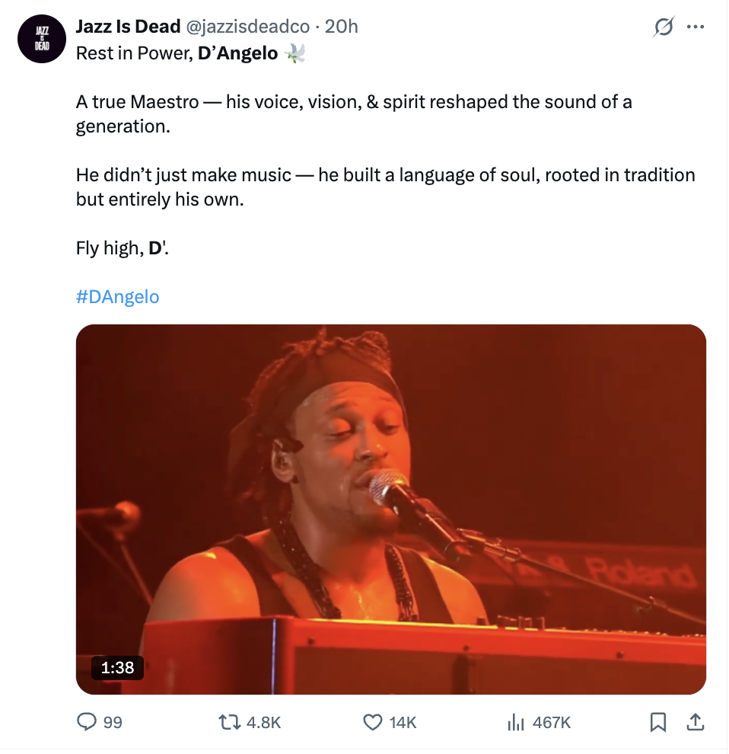Open the #DAngelo hashtag link
This screenshot has width=729, height=754.
(x=118, y=296)
